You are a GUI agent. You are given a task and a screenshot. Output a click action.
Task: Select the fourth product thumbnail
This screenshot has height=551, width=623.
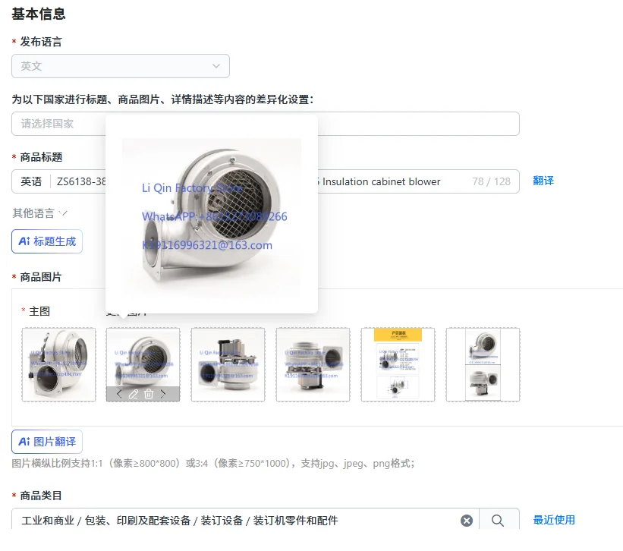click(x=313, y=365)
